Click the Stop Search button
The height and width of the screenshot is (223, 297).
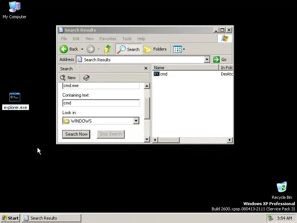tap(111, 134)
